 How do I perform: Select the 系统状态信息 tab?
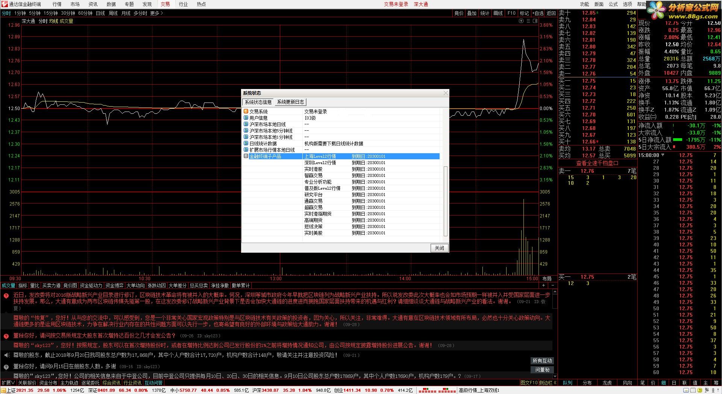(258, 102)
